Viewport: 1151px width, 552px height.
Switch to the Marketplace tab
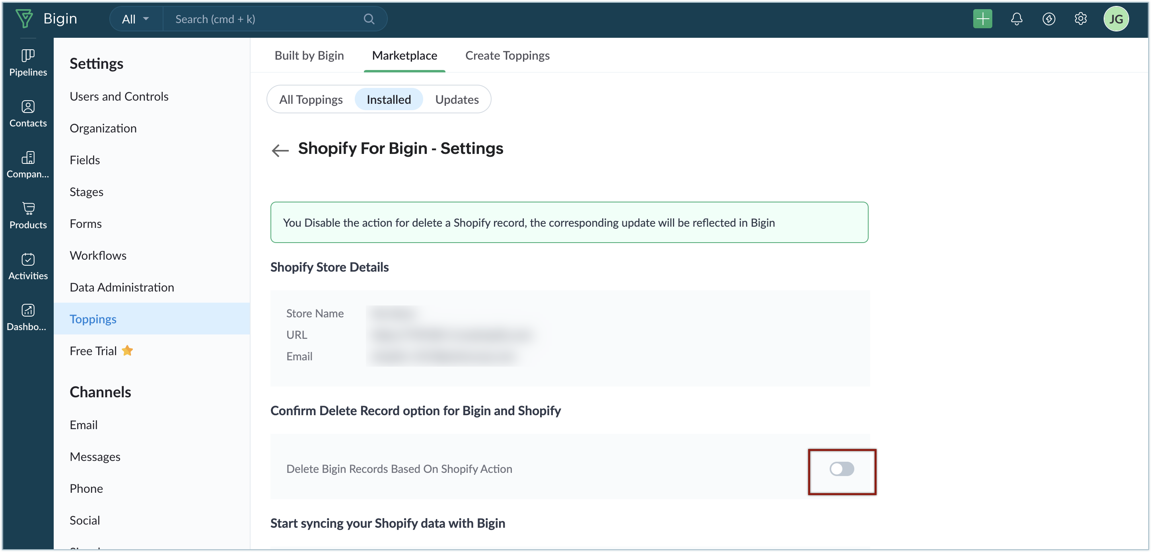pos(404,55)
